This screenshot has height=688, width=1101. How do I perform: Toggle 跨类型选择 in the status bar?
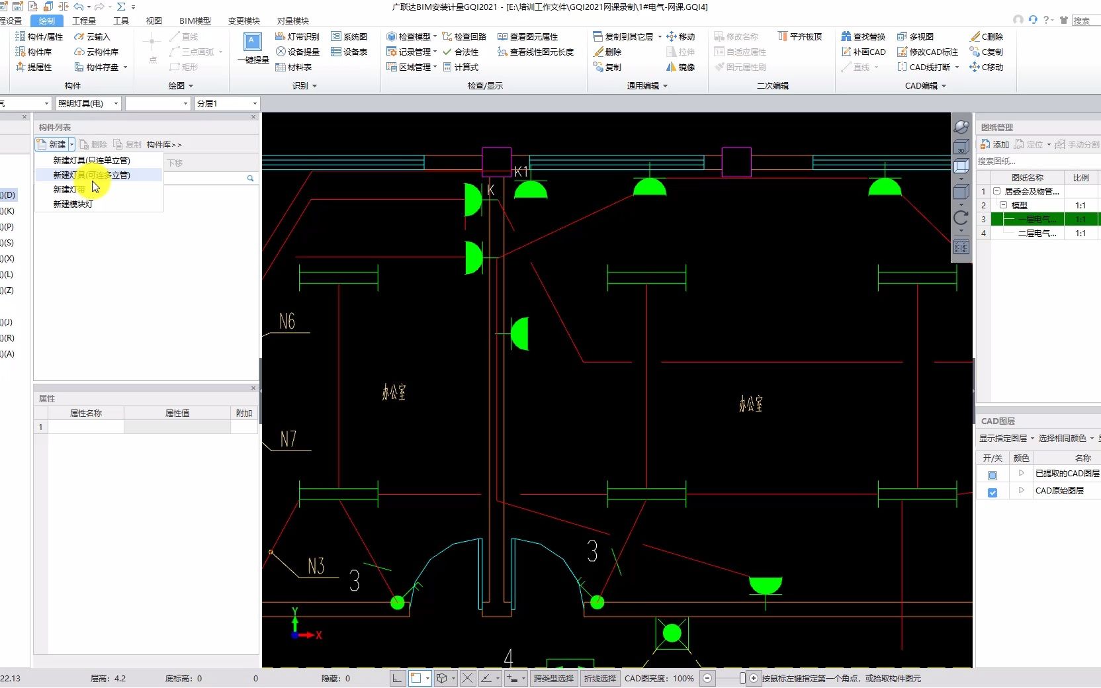coord(554,678)
